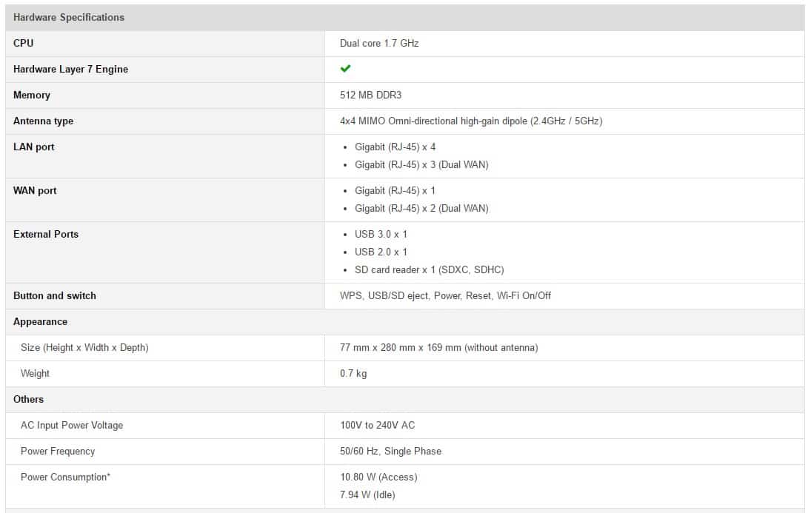Select the '100V to 240V AC' value
The height and width of the screenshot is (513, 811).
[x=377, y=425]
